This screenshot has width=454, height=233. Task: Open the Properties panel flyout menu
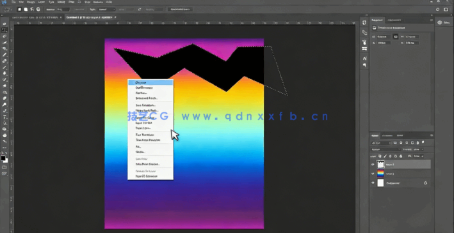pyautogui.click(x=431, y=20)
